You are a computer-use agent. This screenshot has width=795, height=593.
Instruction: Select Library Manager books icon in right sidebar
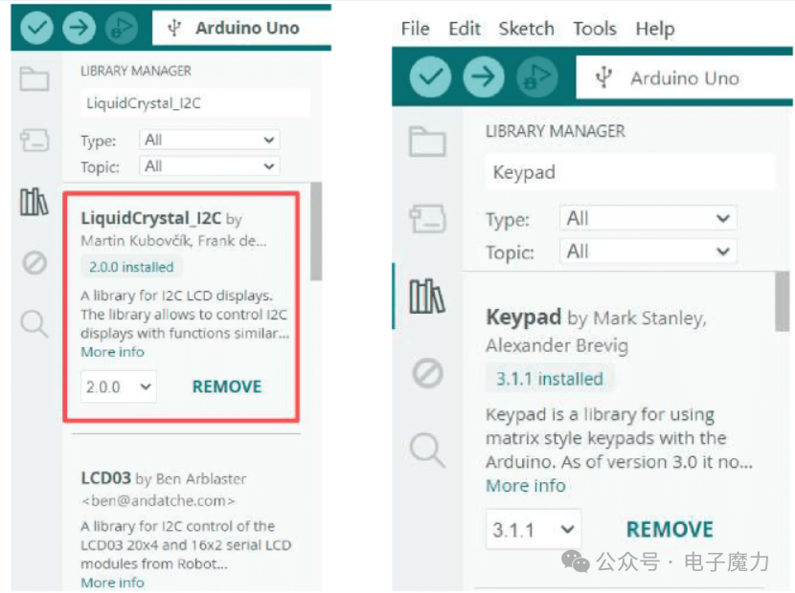coord(427,296)
